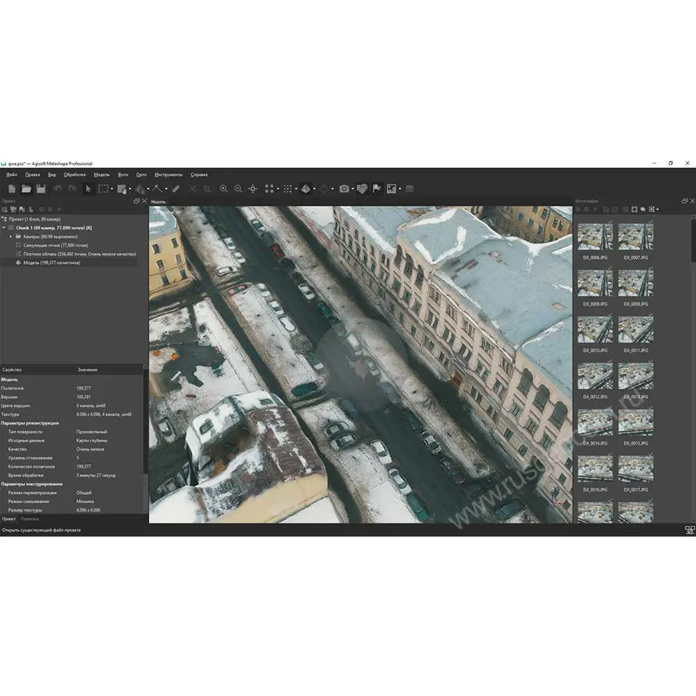The width and height of the screenshot is (696, 696).
Task: Select the DJI_0006.JPG photo thumbnail
Action: click(x=595, y=237)
